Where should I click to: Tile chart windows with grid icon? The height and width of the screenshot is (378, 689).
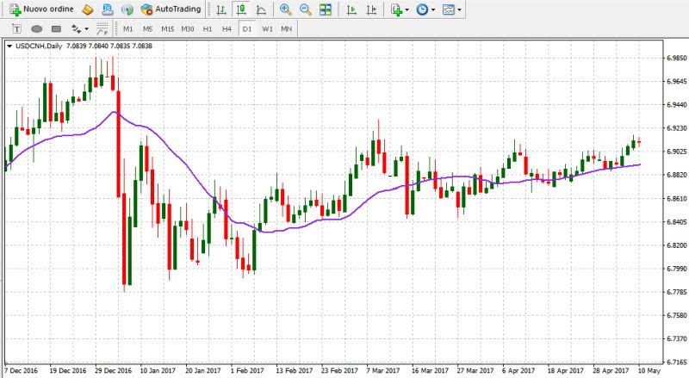pos(325,9)
